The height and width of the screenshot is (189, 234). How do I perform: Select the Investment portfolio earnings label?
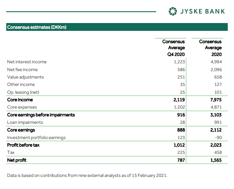click(36, 137)
